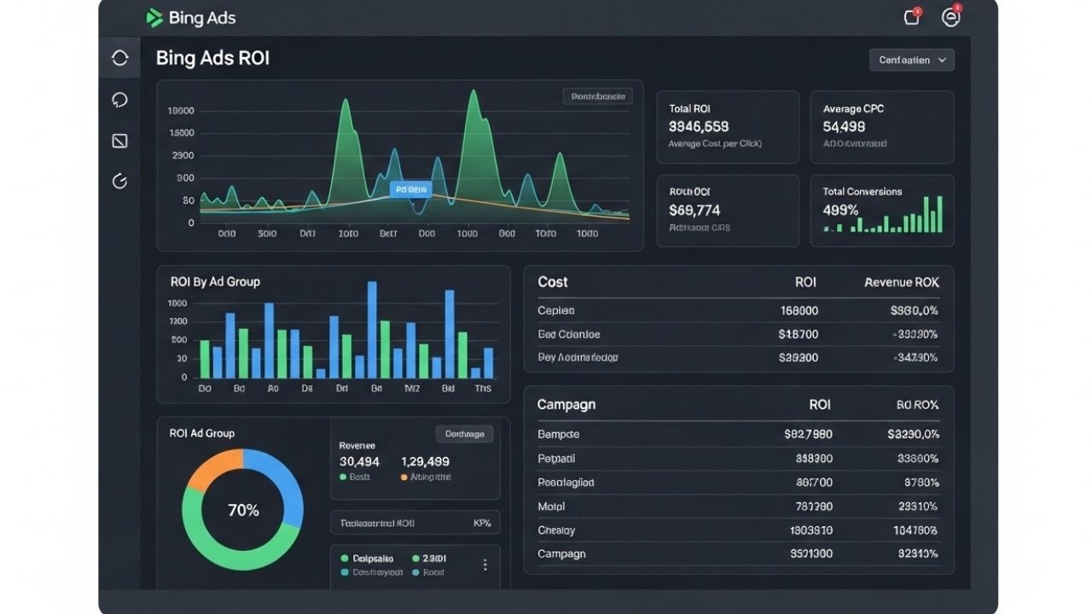Click the bar with KP% label
The width and height of the screenshot is (1092, 614).
pyautogui.click(x=415, y=523)
